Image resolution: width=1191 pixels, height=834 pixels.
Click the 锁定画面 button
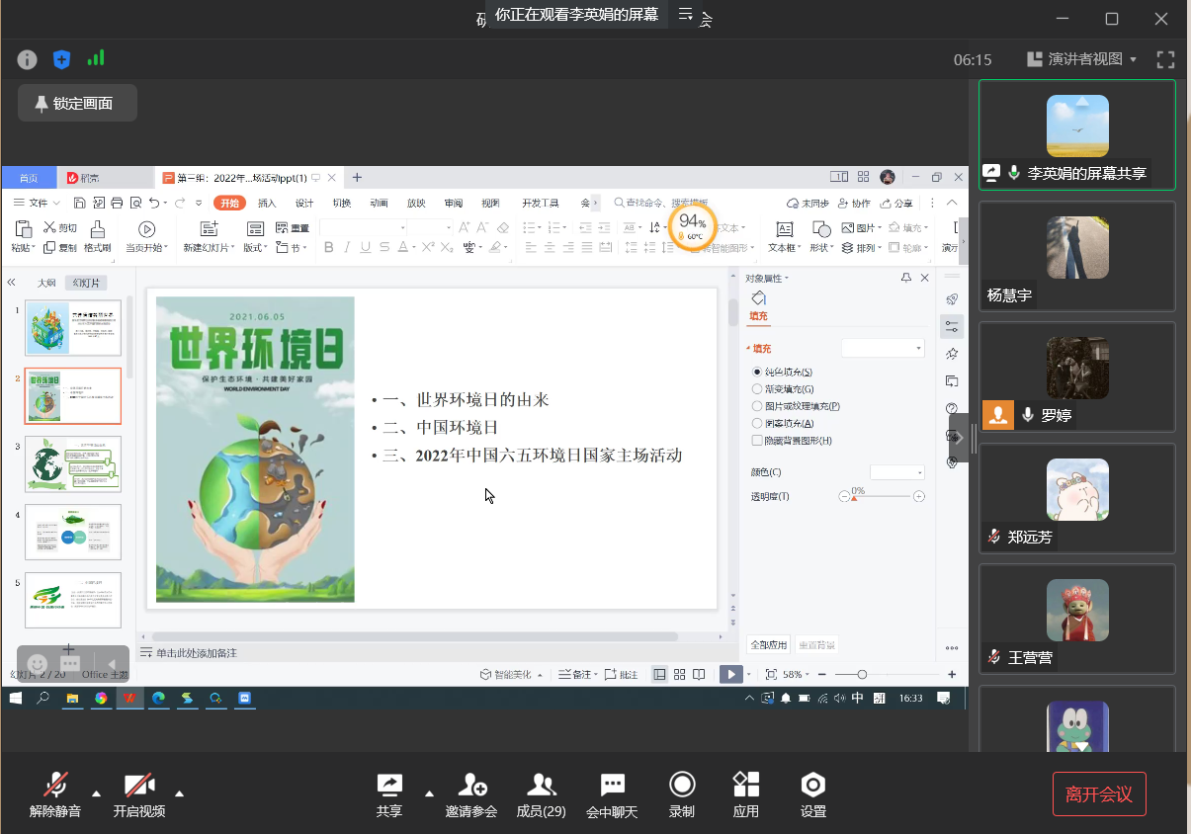pos(76,103)
